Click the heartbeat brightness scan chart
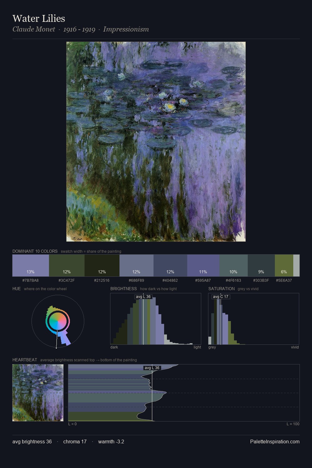This screenshot has width=312, height=468. tap(184, 393)
